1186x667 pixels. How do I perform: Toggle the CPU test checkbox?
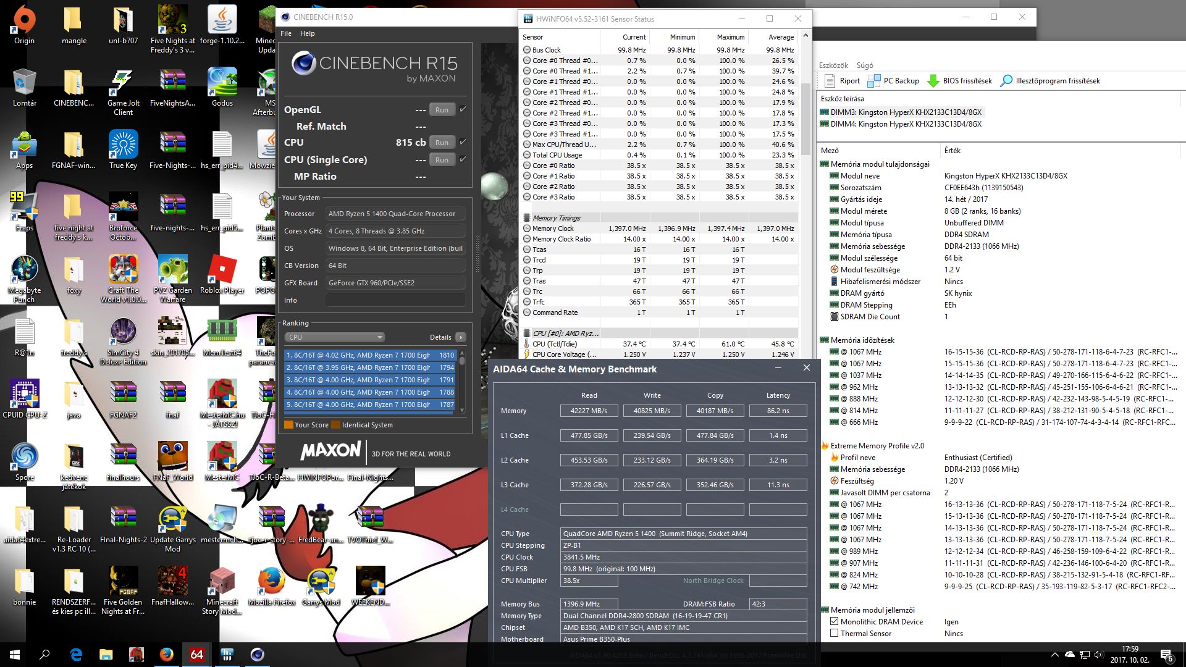[x=463, y=142]
